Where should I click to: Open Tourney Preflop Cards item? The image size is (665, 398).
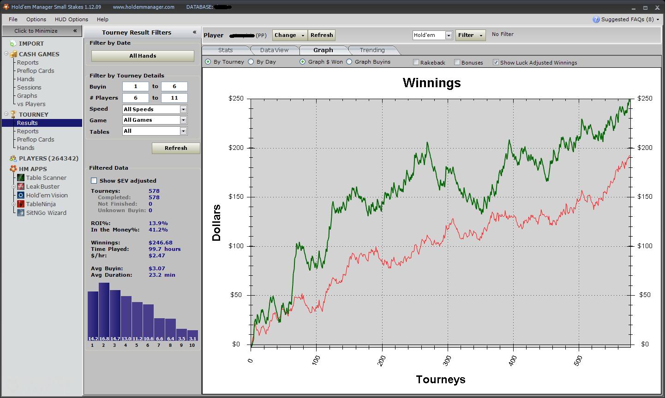(x=36, y=140)
